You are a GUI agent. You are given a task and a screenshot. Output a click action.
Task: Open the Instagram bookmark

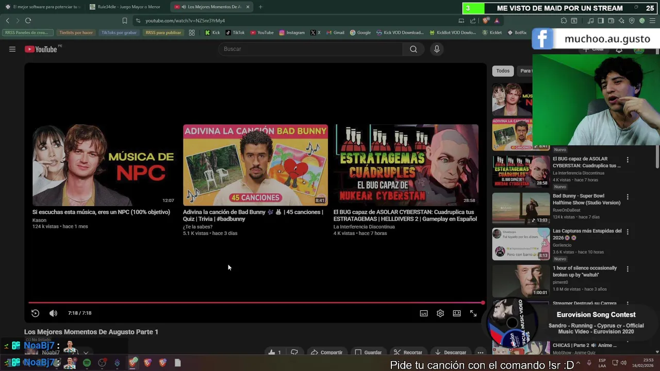point(292,32)
